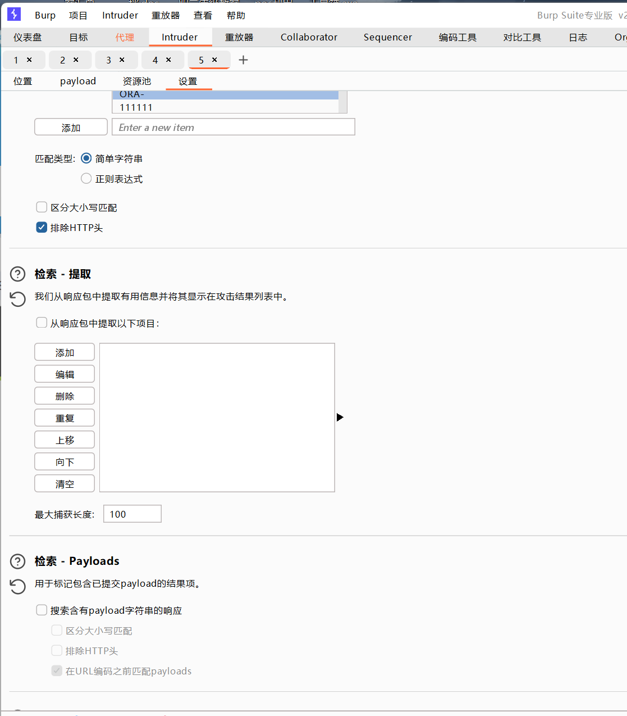627x716 pixels.
Task: Enable 区分大小写匹配 under match type
Action: point(42,207)
